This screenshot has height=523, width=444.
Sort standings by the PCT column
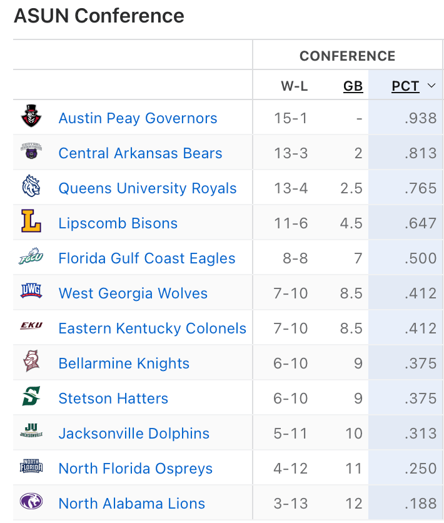[405, 86]
